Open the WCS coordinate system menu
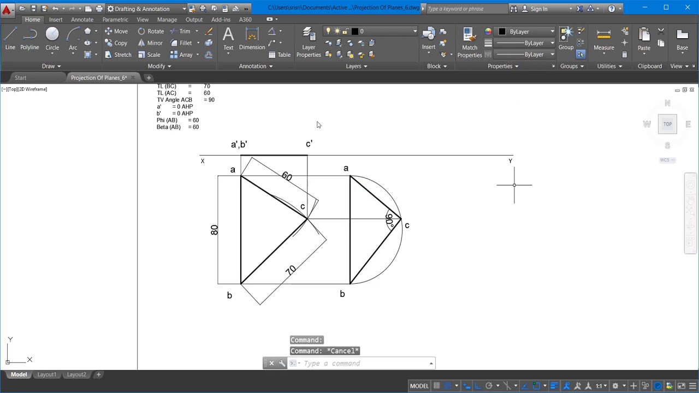The image size is (699, 393). (x=667, y=160)
